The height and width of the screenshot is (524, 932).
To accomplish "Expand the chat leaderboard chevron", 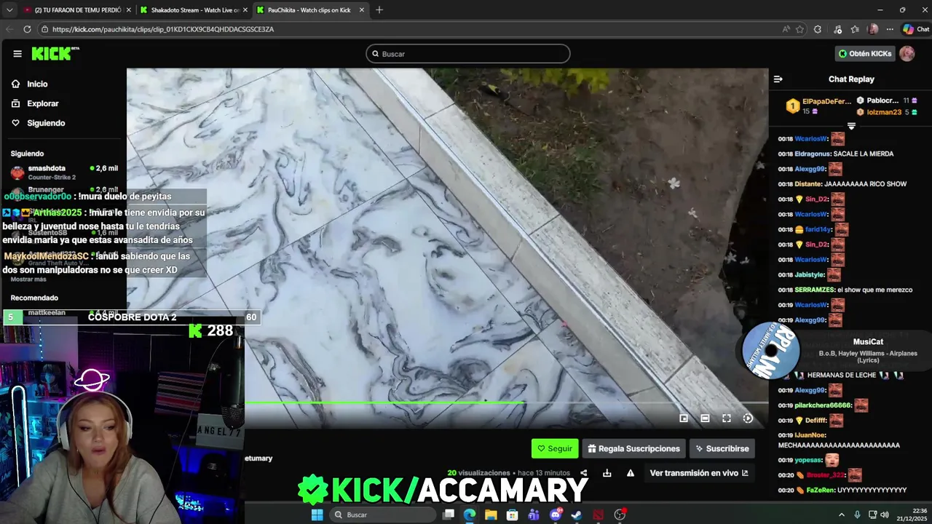I will coord(851,126).
